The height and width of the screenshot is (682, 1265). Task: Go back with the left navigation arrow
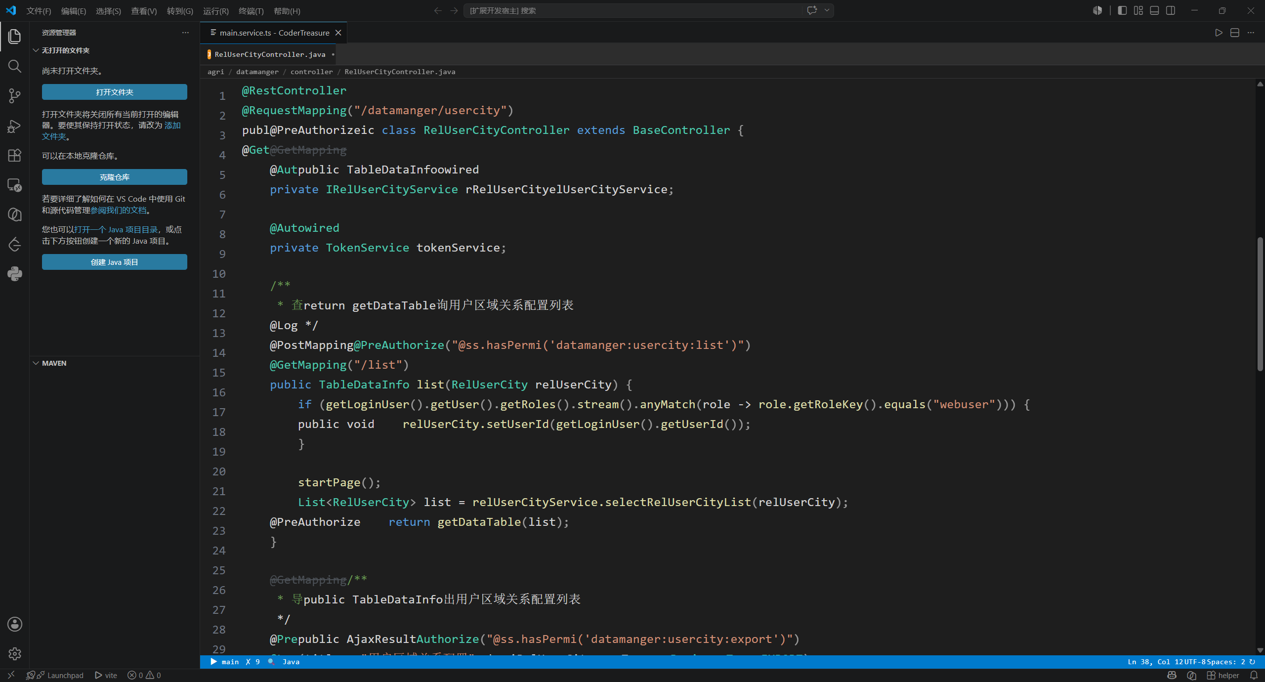pyautogui.click(x=437, y=10)
